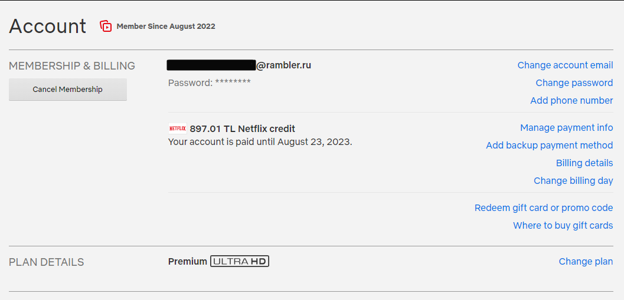Click the rambler.ru account email text
The height and width of the screenshot is (300, 624).
[x=239, y=65]
